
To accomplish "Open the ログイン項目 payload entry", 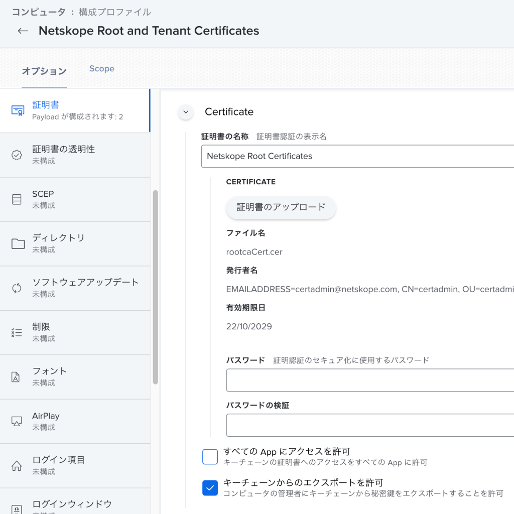I will [x=75, y=466].
